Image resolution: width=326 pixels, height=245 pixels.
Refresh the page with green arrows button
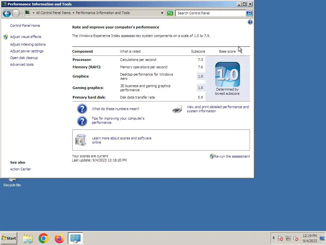(170, 13)
